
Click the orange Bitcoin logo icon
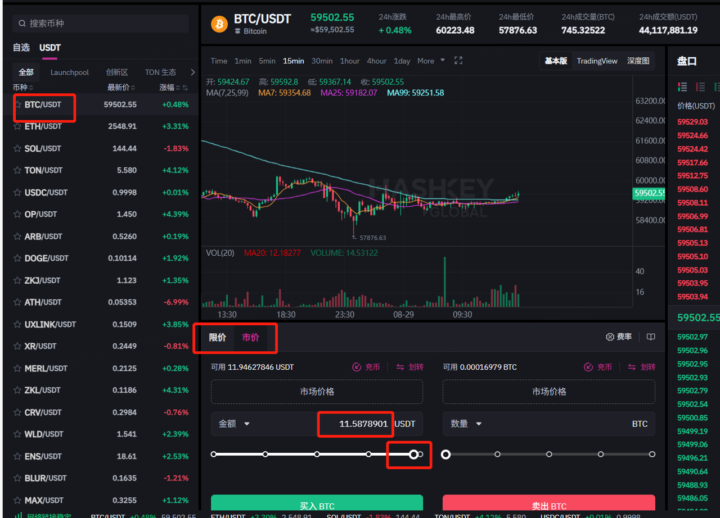click(x=219, y=24)
